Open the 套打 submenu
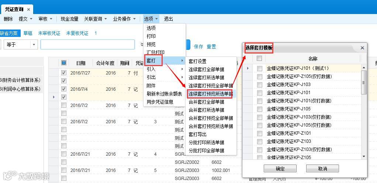The width and height of the screenshot is (377, 183). (x=165, y=61)
